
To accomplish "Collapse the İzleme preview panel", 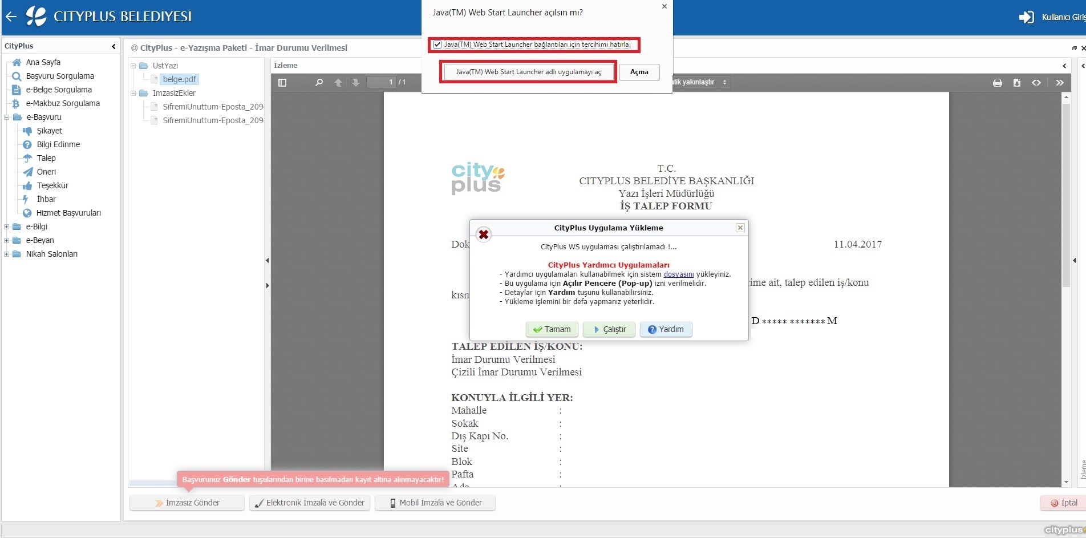I will pos(1064,66).
